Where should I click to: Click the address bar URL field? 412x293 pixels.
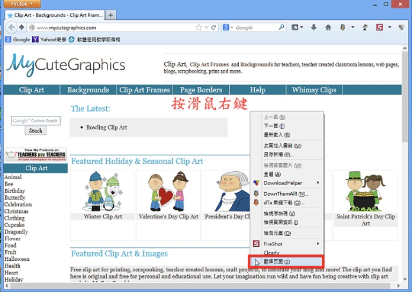click(x=116, y=27)
